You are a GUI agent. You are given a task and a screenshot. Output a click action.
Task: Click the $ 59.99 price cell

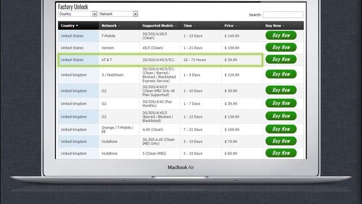[x=242, y=91]
